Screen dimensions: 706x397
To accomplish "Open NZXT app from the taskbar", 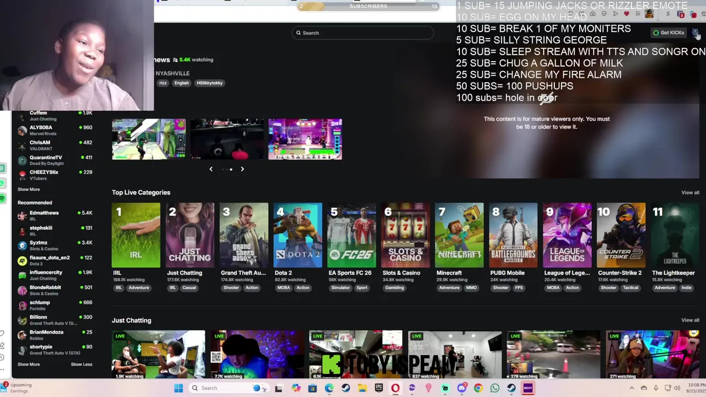I will click(x=528, y=388).
